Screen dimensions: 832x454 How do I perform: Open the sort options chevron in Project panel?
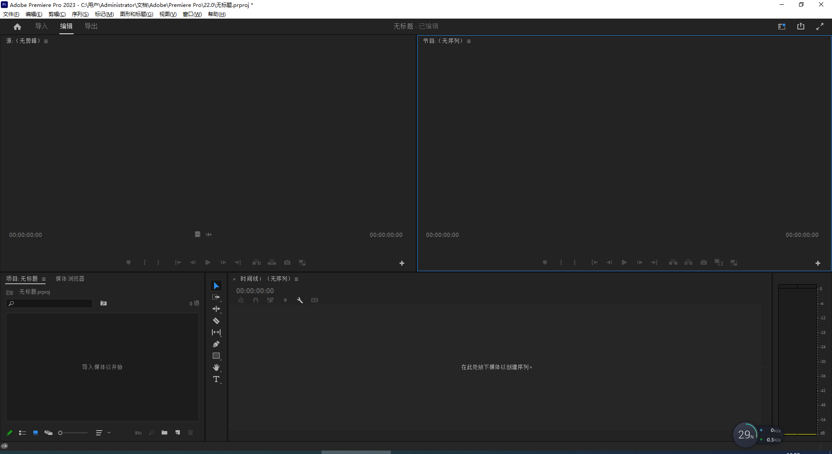109,432
